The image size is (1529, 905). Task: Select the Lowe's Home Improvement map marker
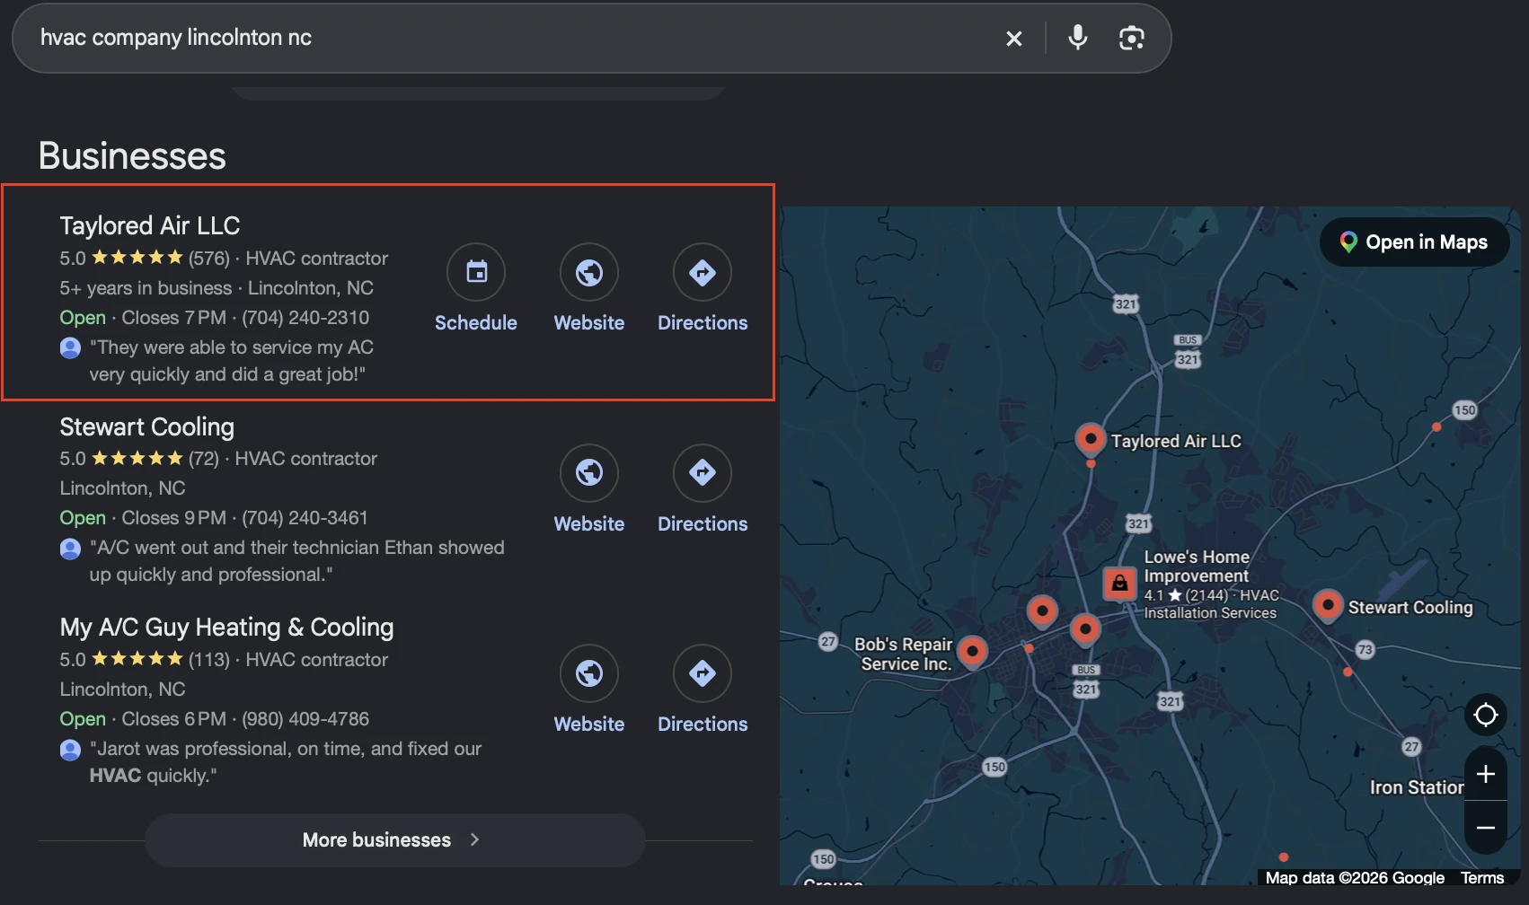[x=1119, y=584]
